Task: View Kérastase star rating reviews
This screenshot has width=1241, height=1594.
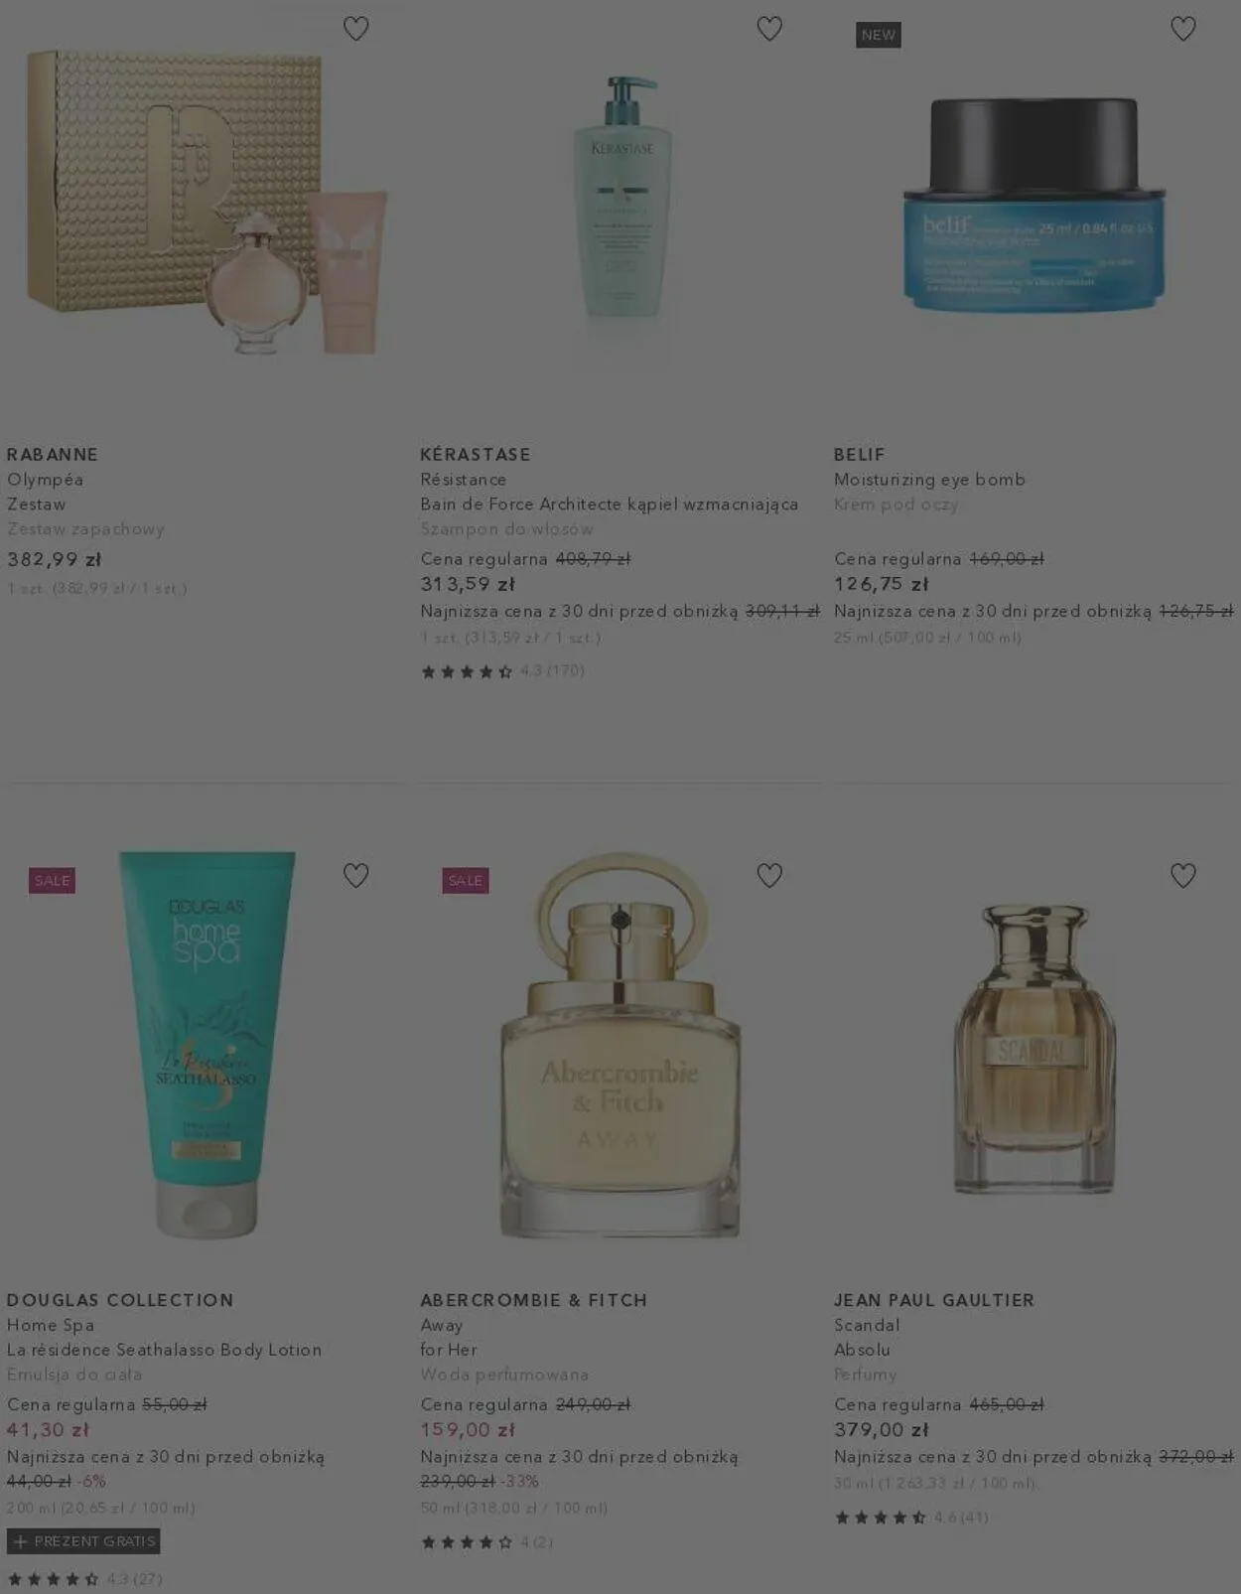Action: pos(502,671)
